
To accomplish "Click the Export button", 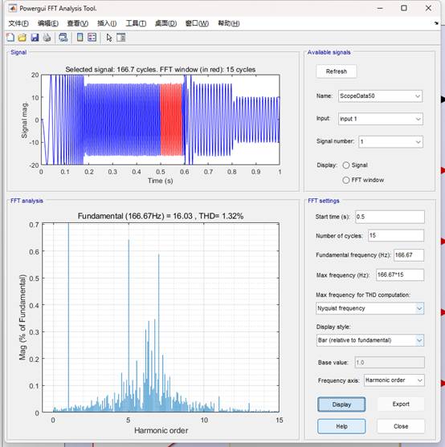I will click(401, 404).
